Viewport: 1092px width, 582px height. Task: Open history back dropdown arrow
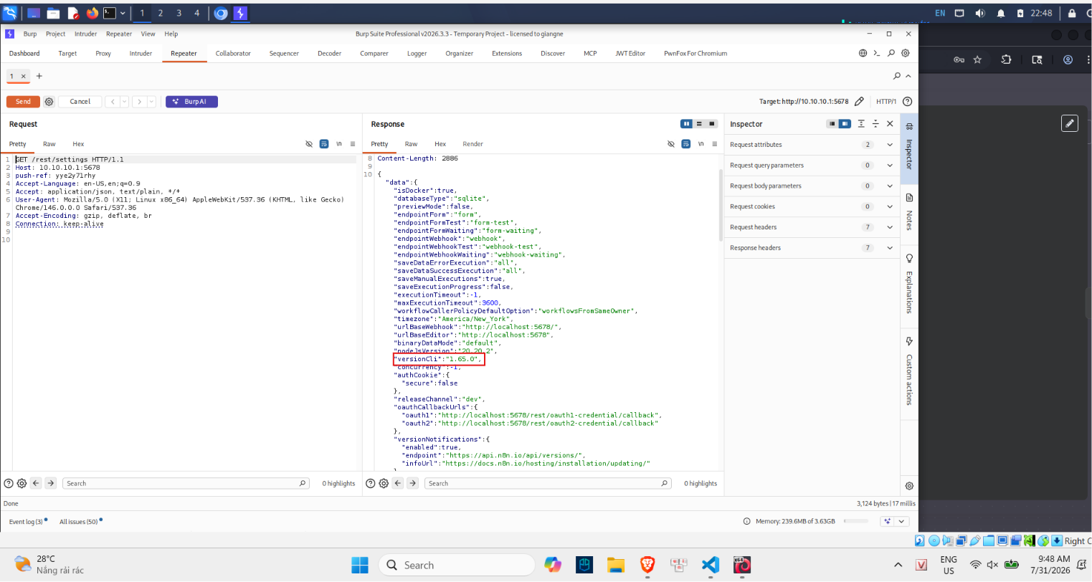(124, 102)
